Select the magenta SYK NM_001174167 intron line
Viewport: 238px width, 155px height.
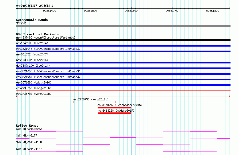pyautogui.click(x=123, y=151)
